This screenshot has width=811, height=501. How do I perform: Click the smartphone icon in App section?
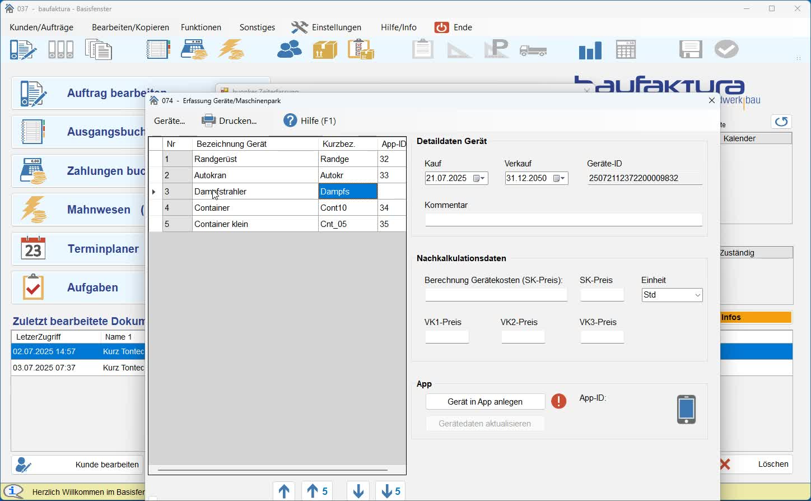click(686, 410)
